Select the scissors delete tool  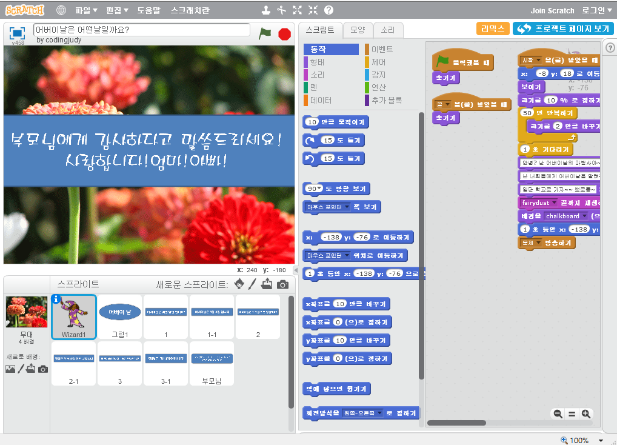click(281, 10)
